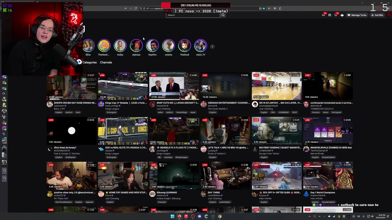Open the yourragegaming basketball stream thumbnail
This screenshot has width=392, height=220.
[x=277, y=86]
